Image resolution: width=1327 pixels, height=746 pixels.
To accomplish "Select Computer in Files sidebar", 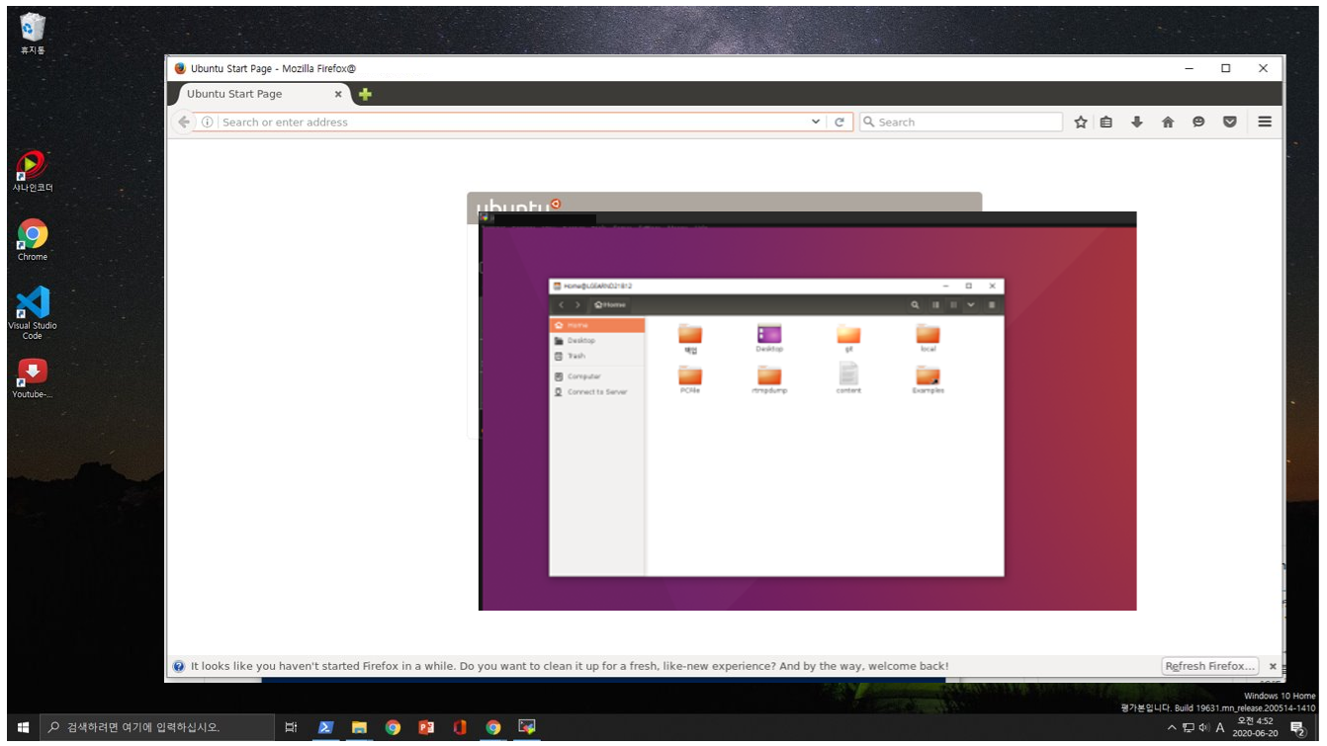I will tap(597, 376).
